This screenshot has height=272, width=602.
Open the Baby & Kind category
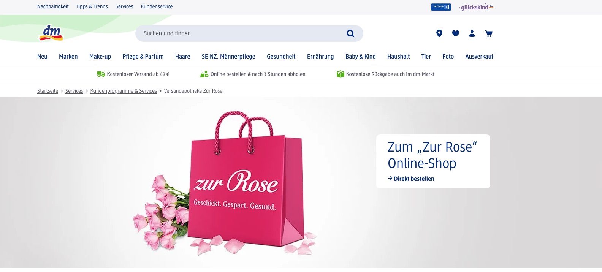coord(361,56)
